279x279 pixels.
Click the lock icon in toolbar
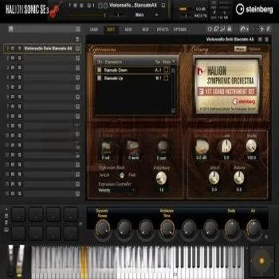point(229,29)
